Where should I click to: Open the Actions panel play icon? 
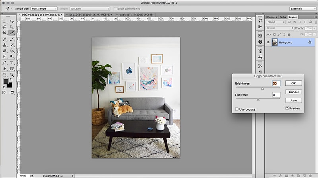tap(260, 27)
